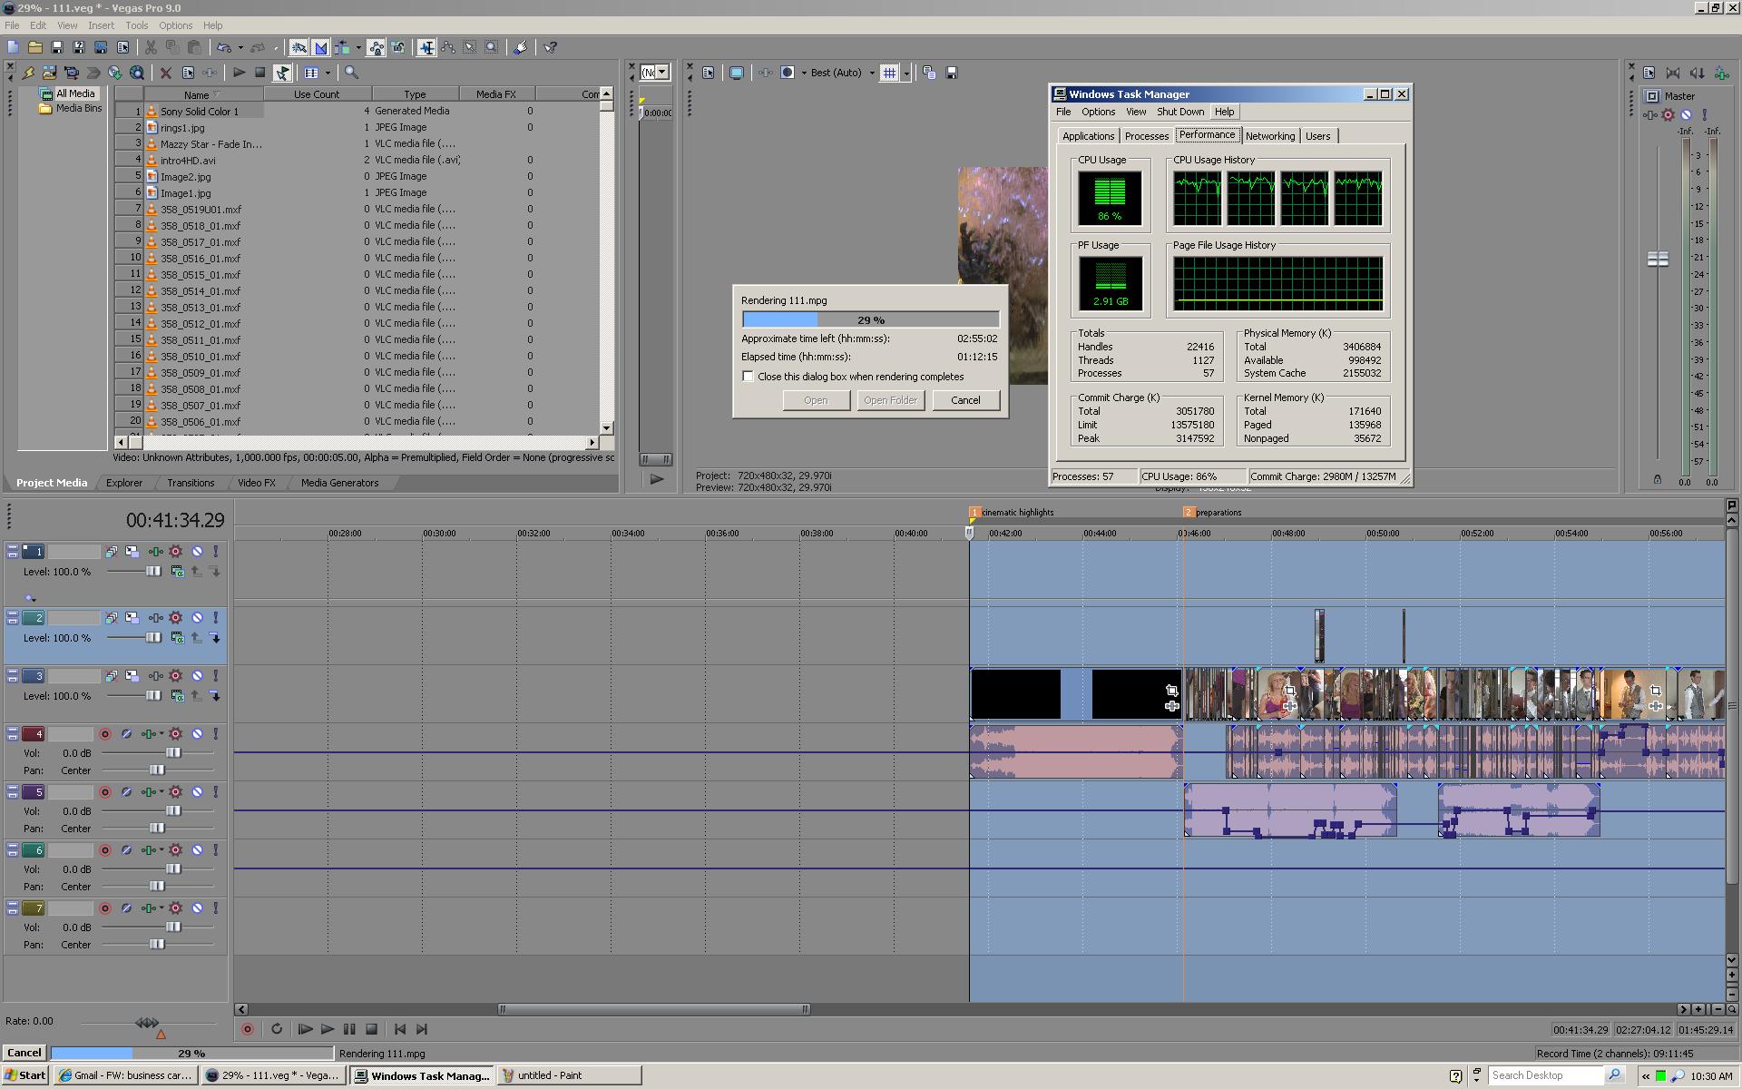This screenshot has width=1742, height=1089.
Task: Mute video track 2
Action: [197, 618]
